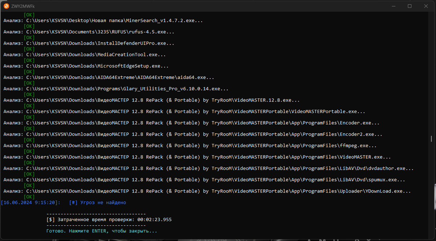Click the VideoMASTER.12.8.exe path line
The height and width of the screenshot is (241, 436).
[152, 100]
